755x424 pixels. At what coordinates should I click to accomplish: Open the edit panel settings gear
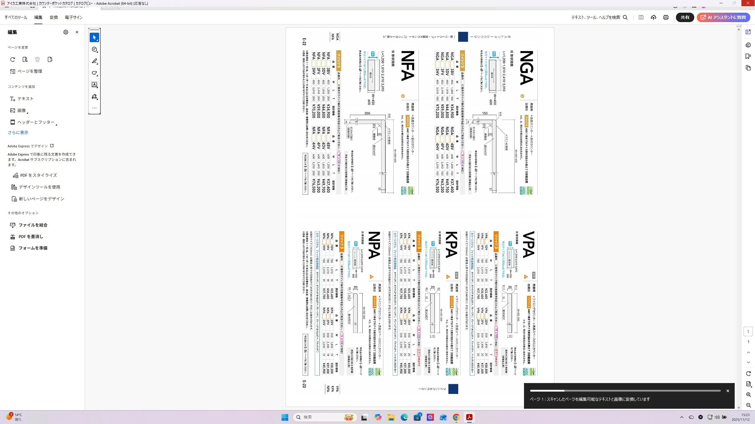coord(66,32)
